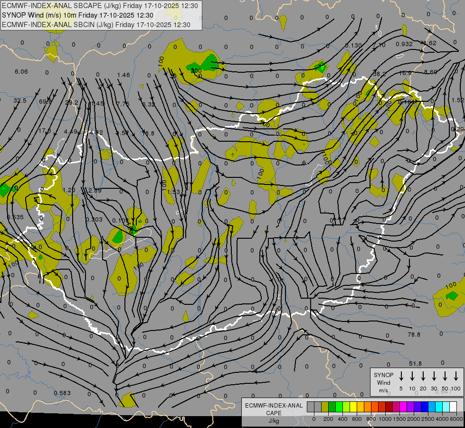Click the '1000' tick label on the color bar

tap(385, 419)
